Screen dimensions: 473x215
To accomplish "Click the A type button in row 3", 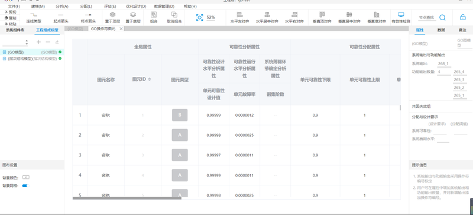I will [180, 155].
